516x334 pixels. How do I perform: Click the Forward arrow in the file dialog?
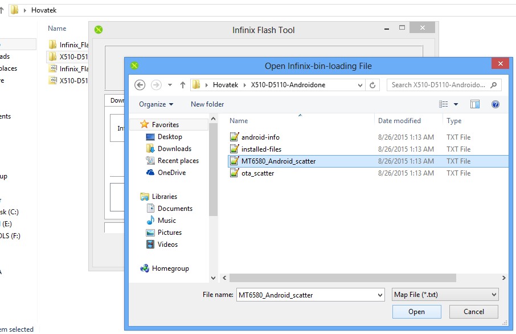156,85
